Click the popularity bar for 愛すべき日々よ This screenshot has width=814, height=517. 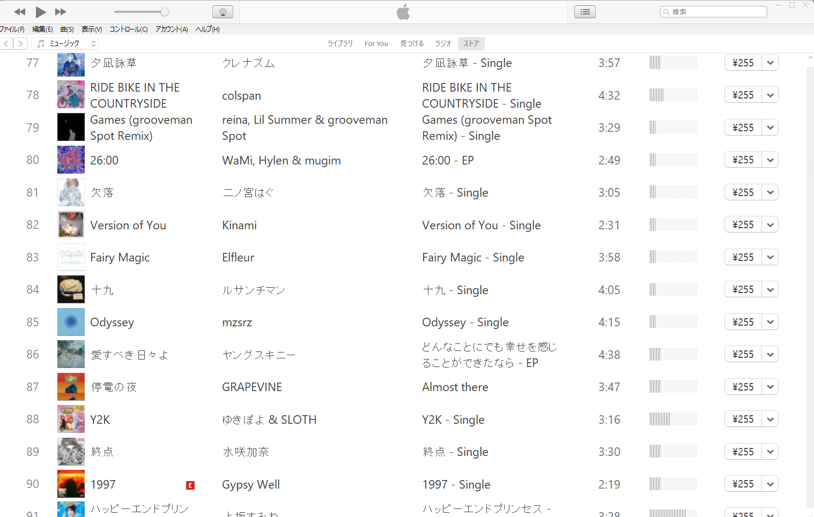tap(674, 354)
